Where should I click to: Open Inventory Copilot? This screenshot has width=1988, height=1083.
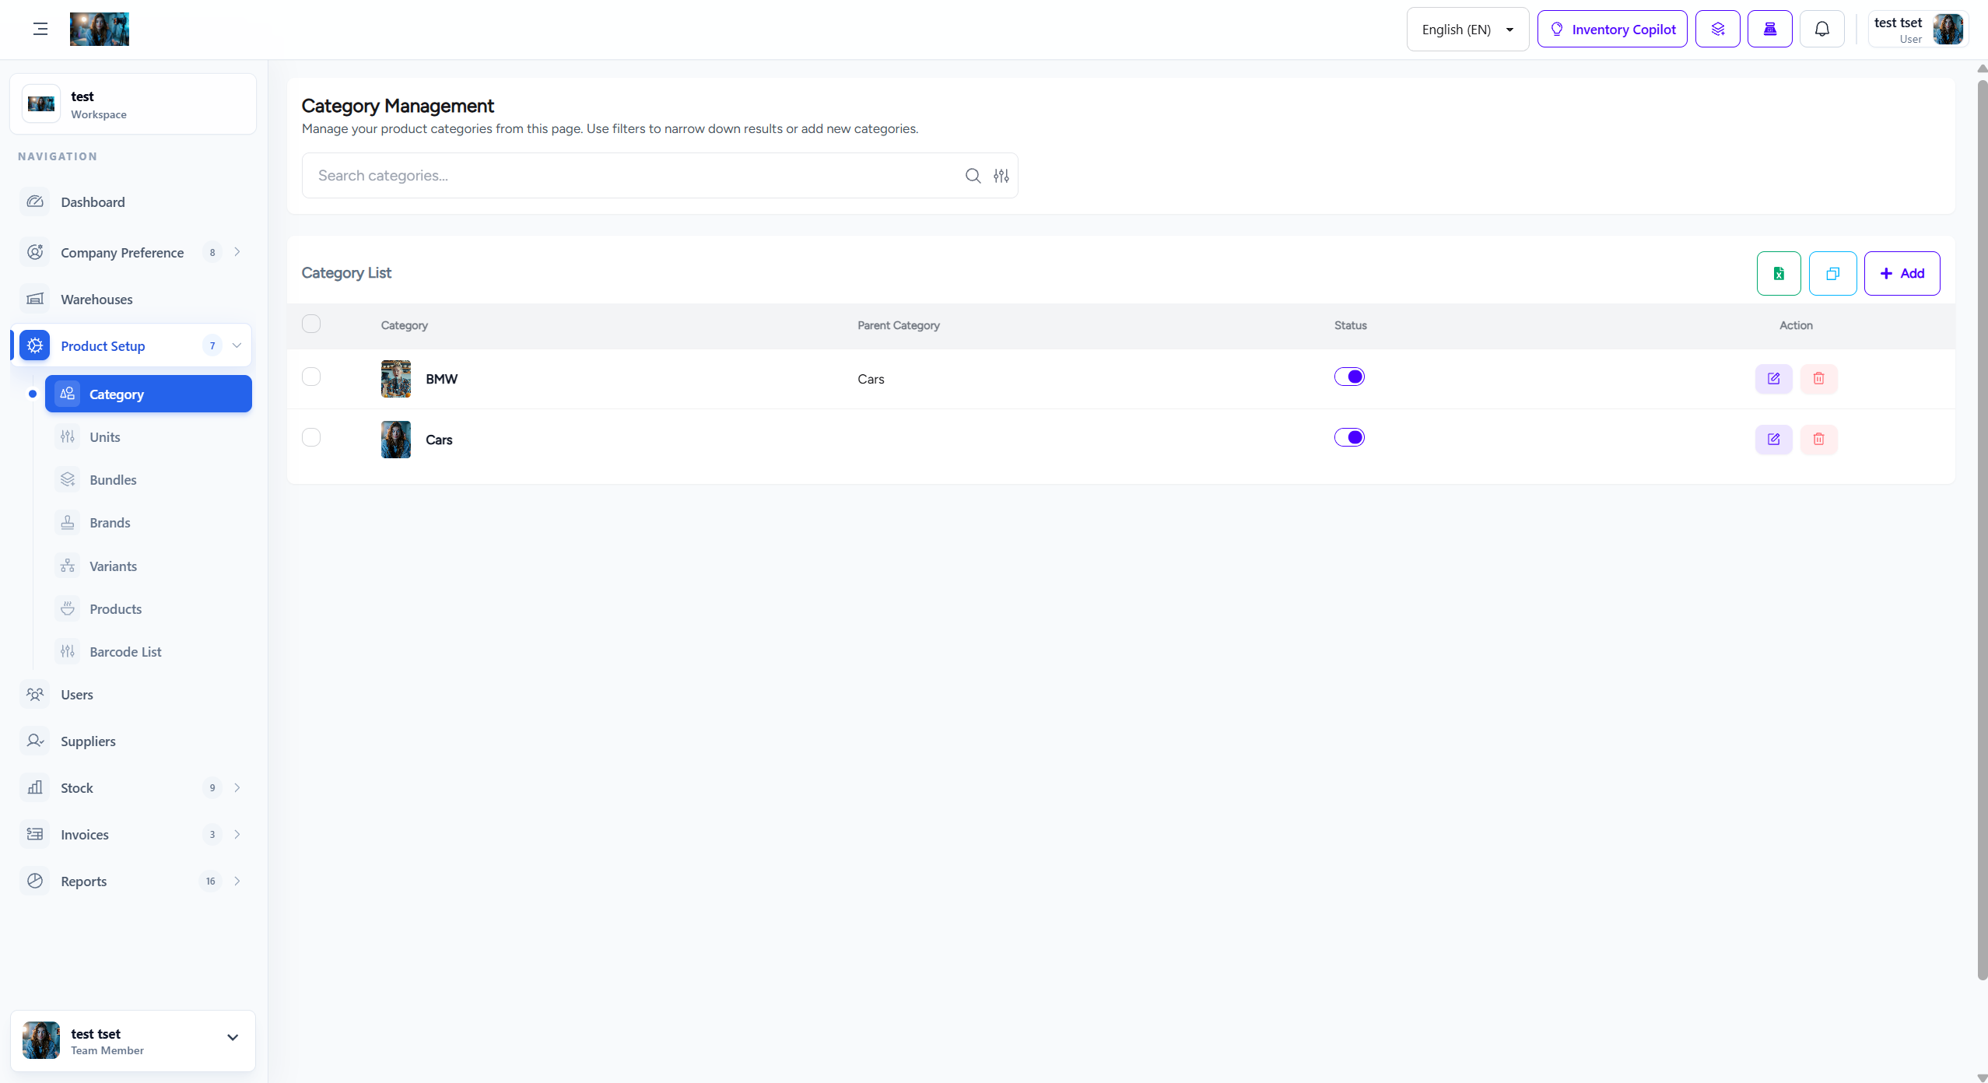[1612, 30]
